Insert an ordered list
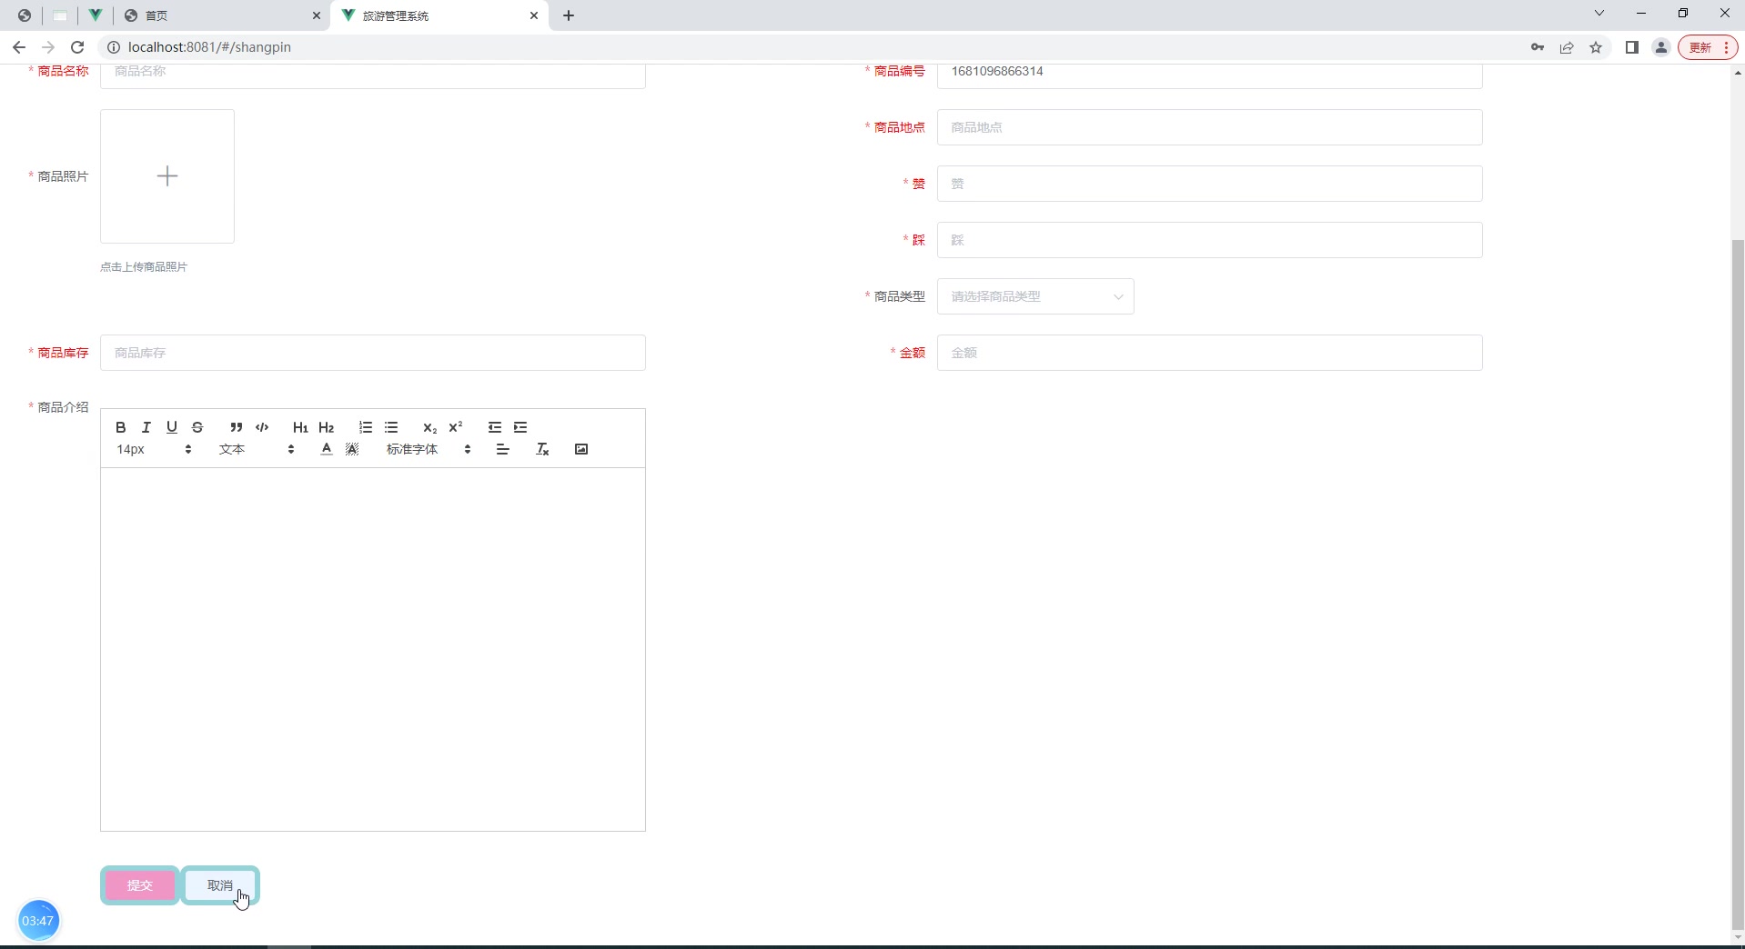 (x=365, y=427)
